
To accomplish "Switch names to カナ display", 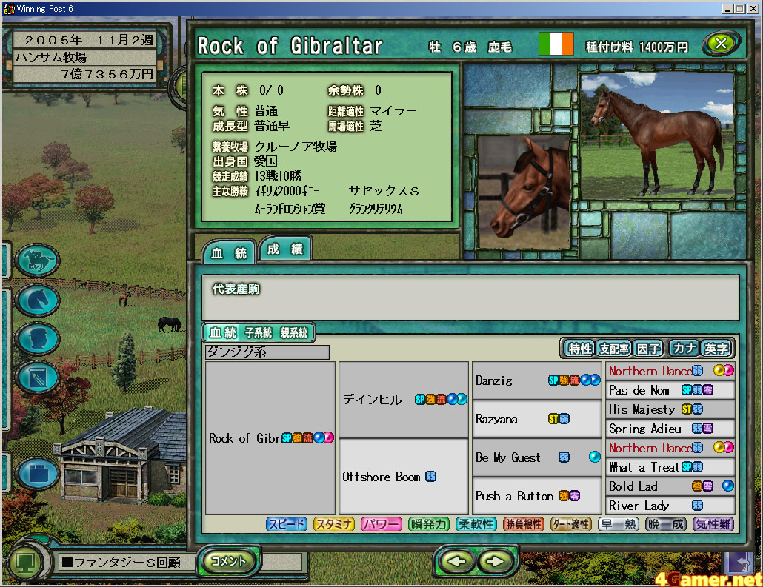I will [684, 348].
